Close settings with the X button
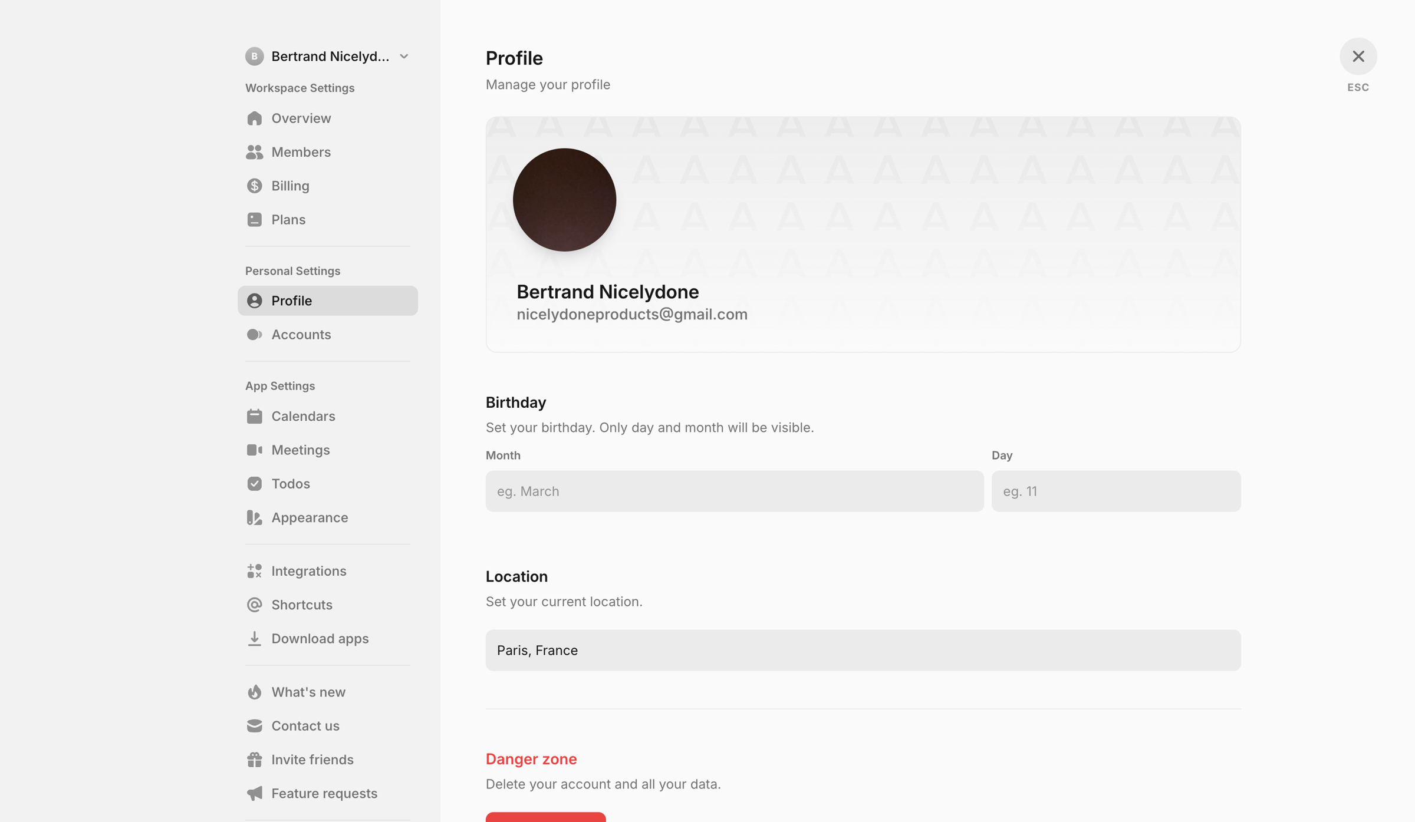 click(x=1358, y=56)
